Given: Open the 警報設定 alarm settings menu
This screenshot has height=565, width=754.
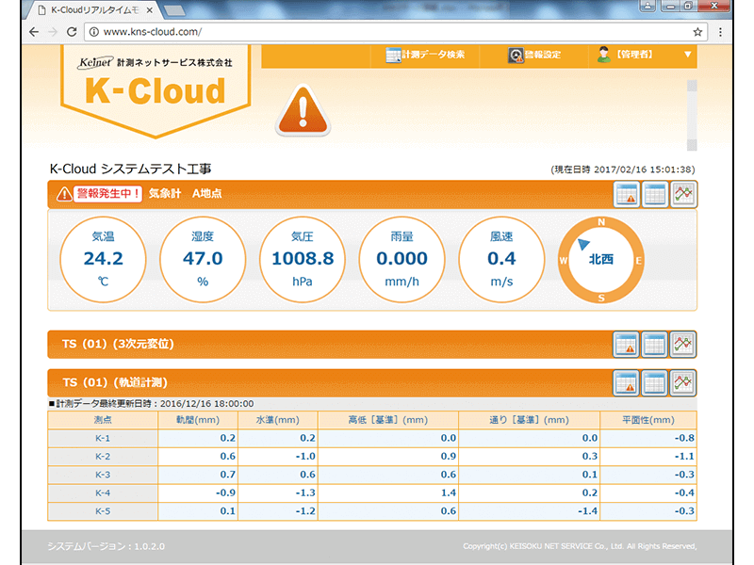Looking at the screenshot, I should [534, 55].
